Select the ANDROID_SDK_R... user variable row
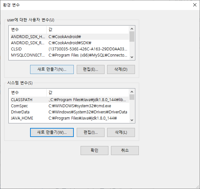The width and height of the screenshot is (200, 189). pos(70,43)
